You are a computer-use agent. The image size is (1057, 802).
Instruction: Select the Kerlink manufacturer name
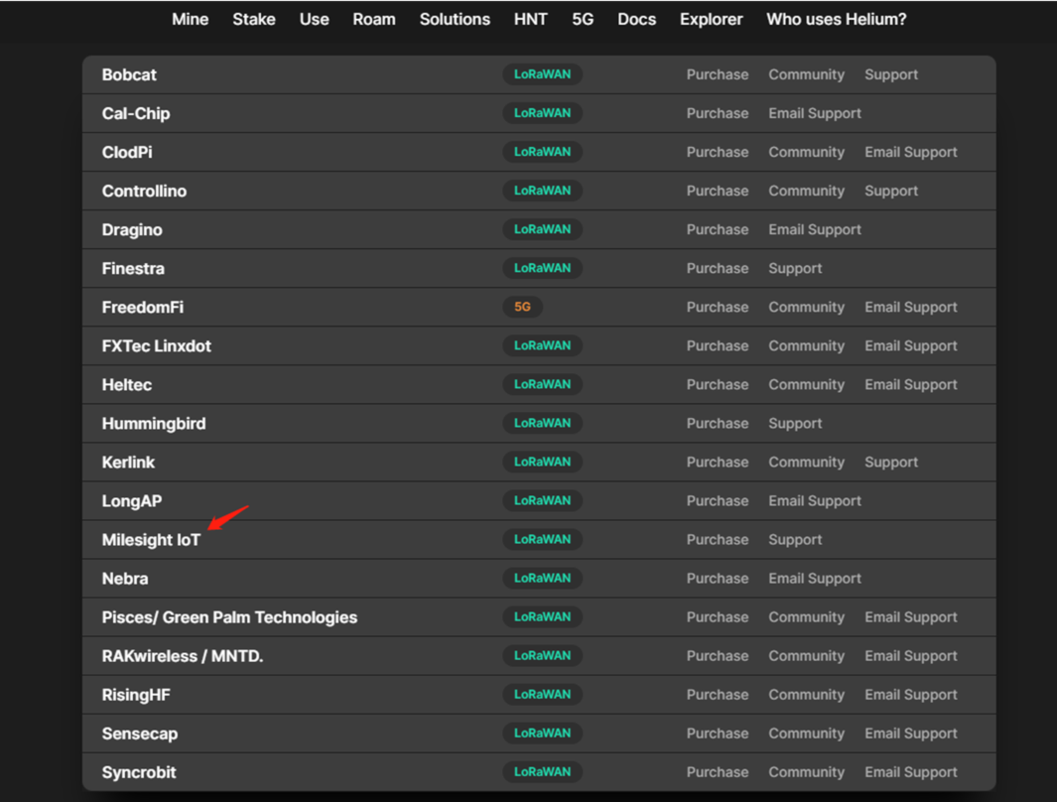128,463
